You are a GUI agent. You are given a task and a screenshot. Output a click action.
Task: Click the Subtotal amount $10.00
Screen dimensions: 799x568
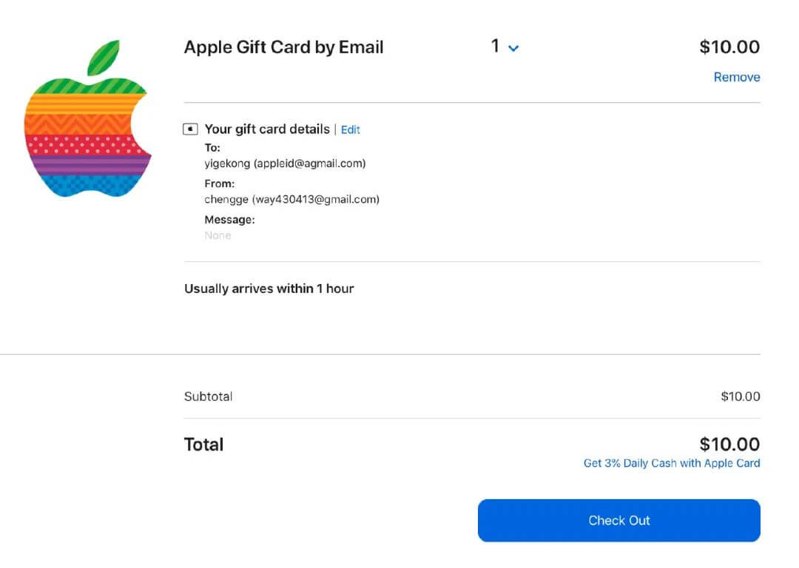[740, 396]
